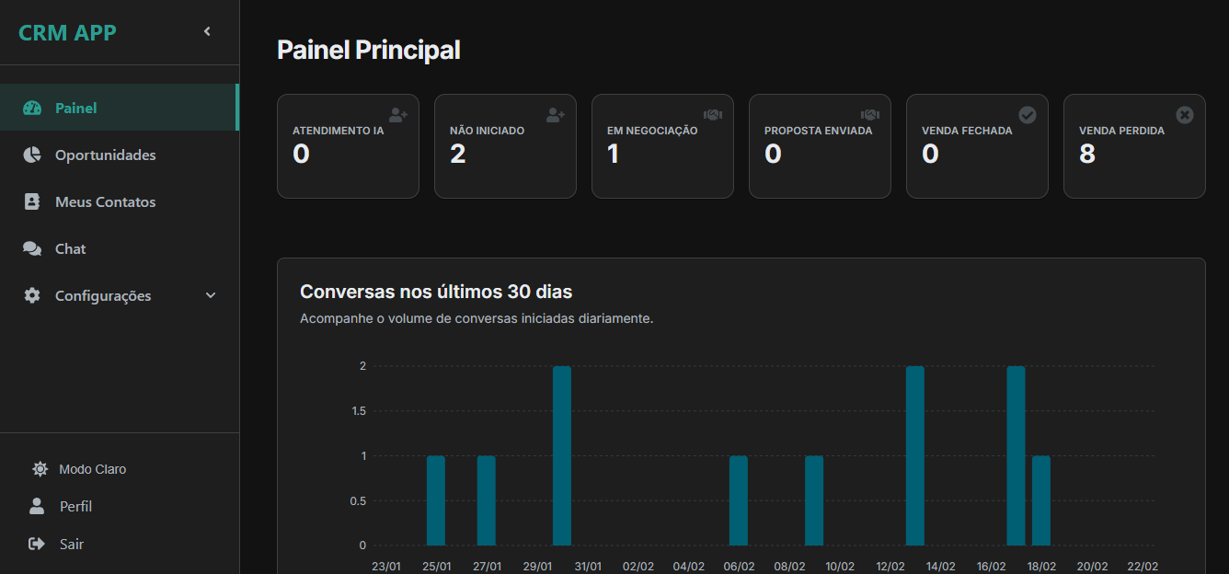The width and height of the screenshot is (1229, 574).
Task: Click the logout icon beside Sair
Action: 38,544
